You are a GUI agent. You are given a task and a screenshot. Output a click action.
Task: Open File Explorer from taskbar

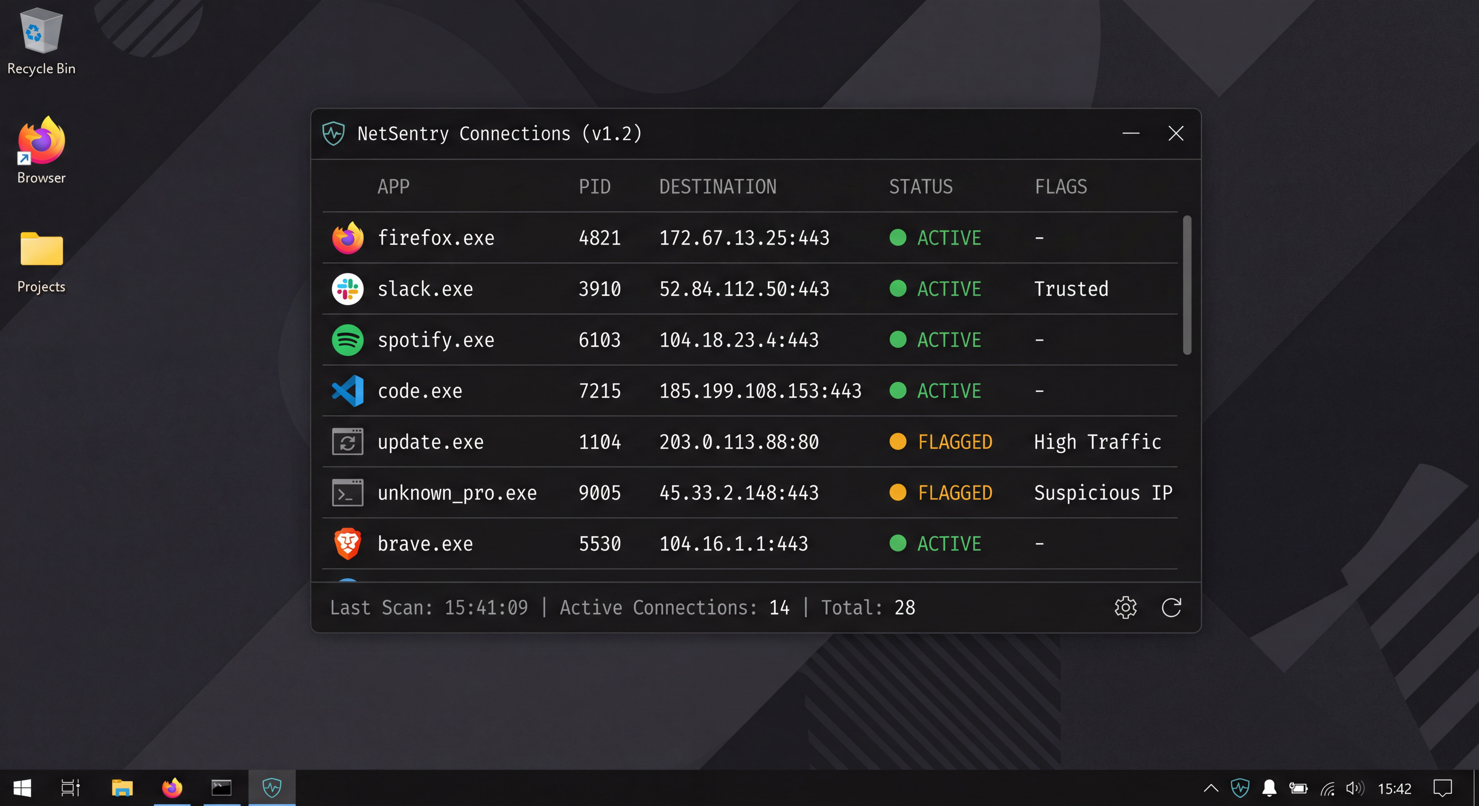(122, 788)
